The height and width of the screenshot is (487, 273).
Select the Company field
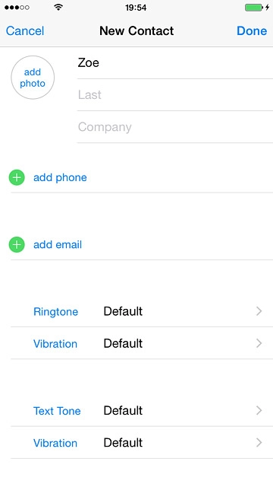point(175,127)
